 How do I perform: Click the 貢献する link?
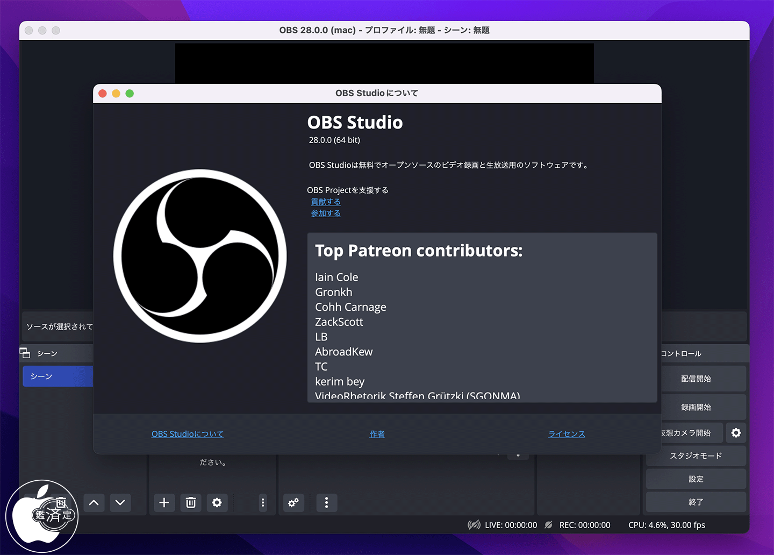pos(326,202)
